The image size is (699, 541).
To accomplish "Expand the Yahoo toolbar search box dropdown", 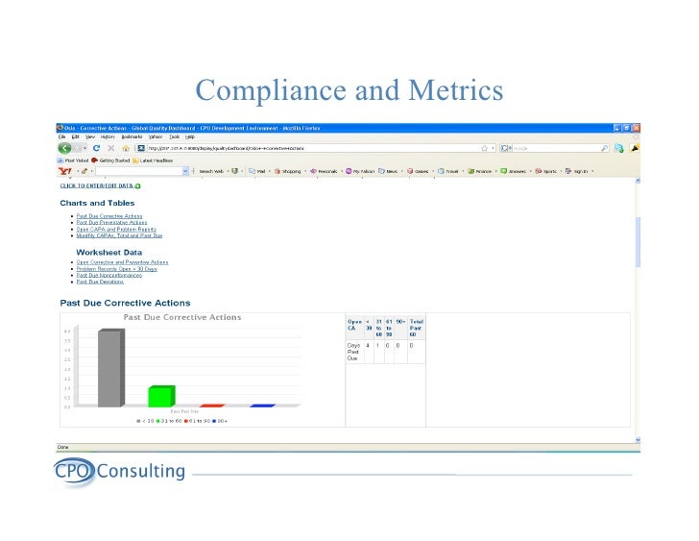I will [185, 171].
